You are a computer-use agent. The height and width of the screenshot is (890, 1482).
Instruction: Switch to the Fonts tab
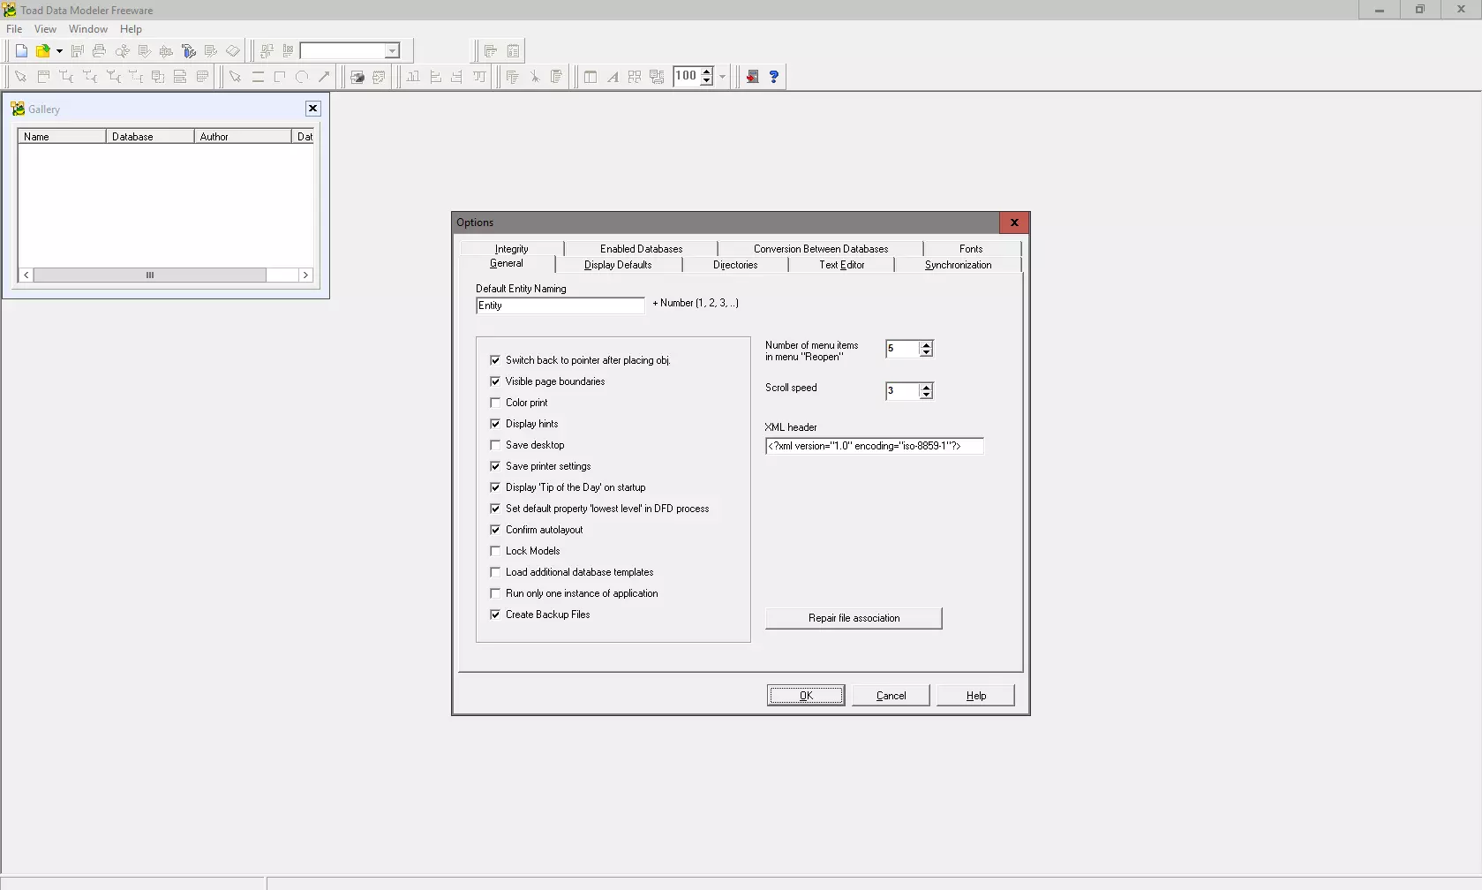click(971, 249)
